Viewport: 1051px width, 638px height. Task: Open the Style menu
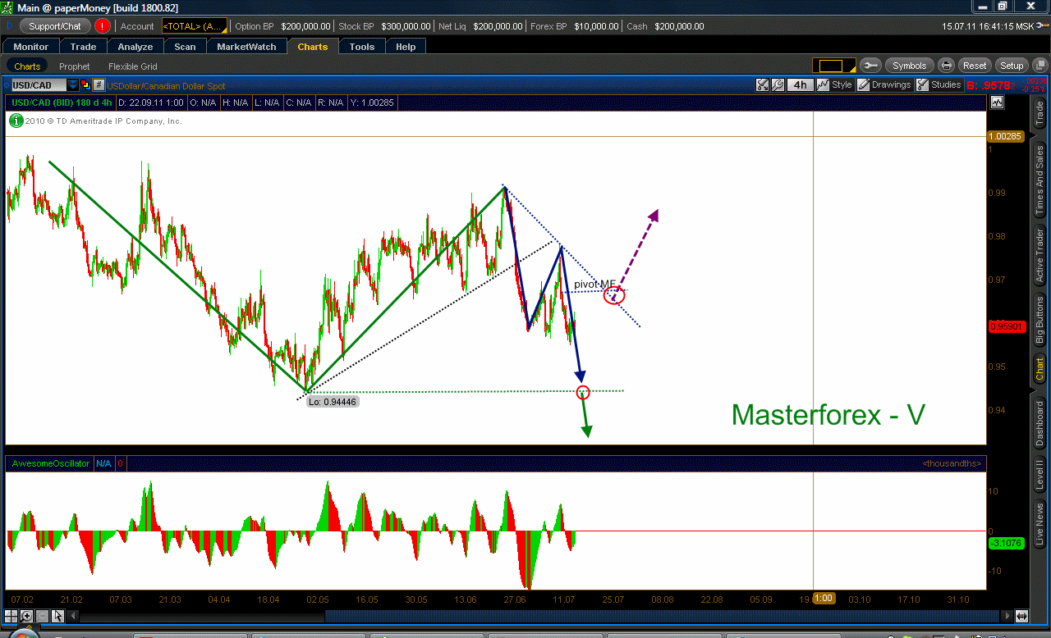pos(834,84)
